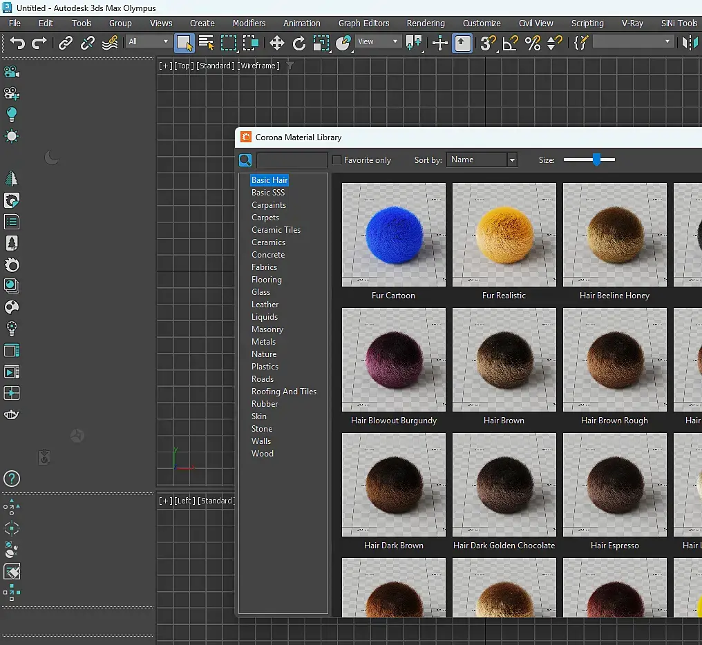Select the Move tool in the toolbar
702x645 pixels.
coord(277,43)
